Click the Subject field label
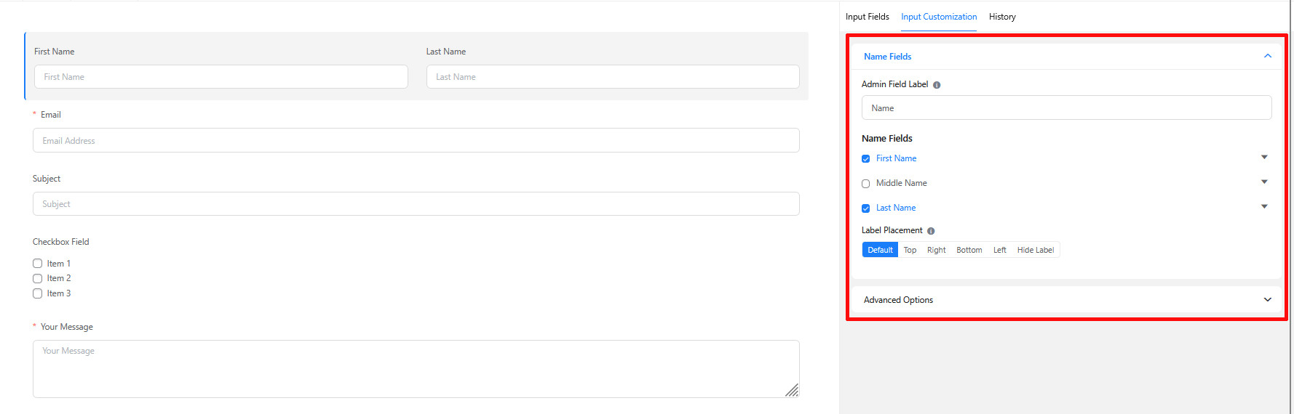 [47, 179]
